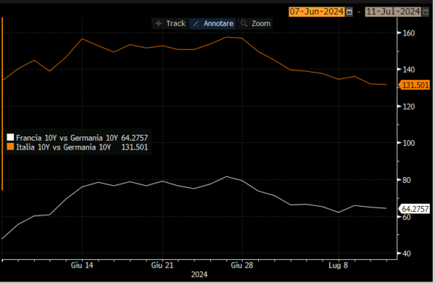The width and height of the screenshot is (435, 283).
Task: Click the white 64.2757 value tag
Action: click(x=415, y=209)
